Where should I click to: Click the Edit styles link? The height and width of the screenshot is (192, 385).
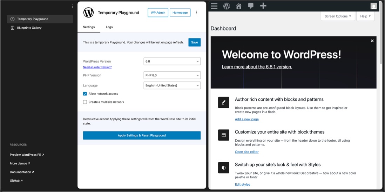click(x=243, y=184)
